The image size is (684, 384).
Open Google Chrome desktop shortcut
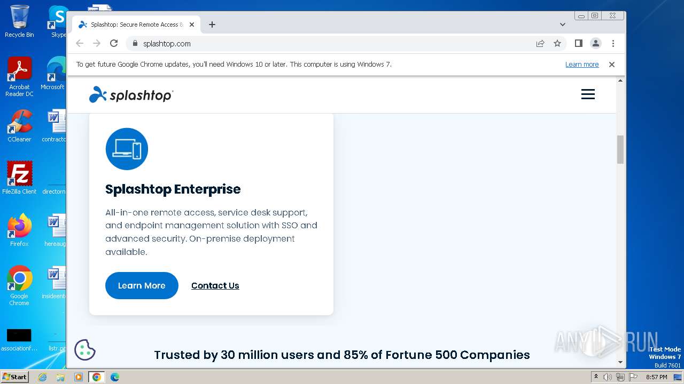coord(19,286)
